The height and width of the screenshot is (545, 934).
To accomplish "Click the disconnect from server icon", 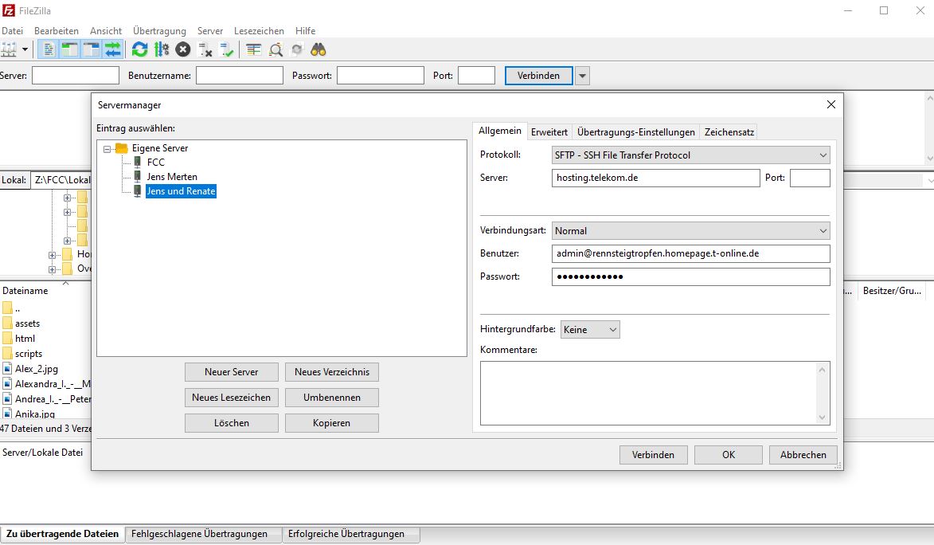I will tap(205, 49).
